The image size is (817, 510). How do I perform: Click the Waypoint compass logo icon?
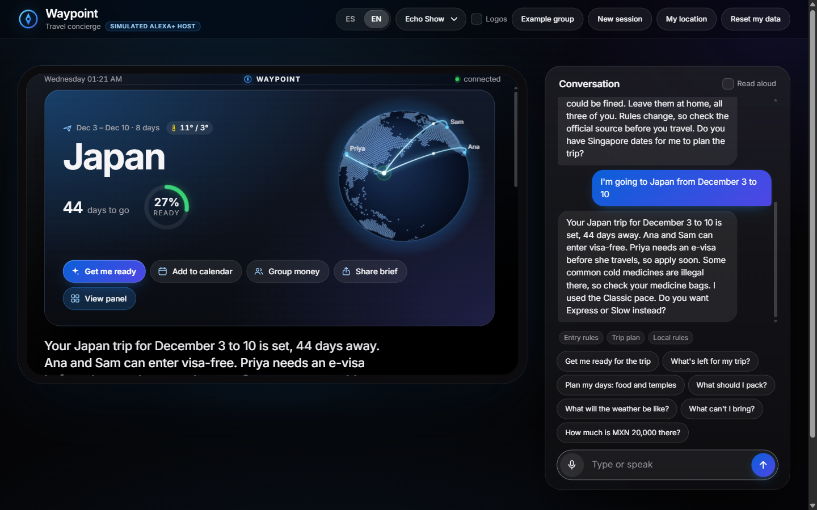tap(28, 19)
